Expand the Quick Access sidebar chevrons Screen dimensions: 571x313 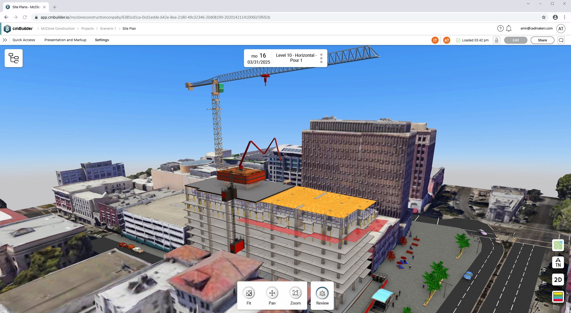pos(5,40)
